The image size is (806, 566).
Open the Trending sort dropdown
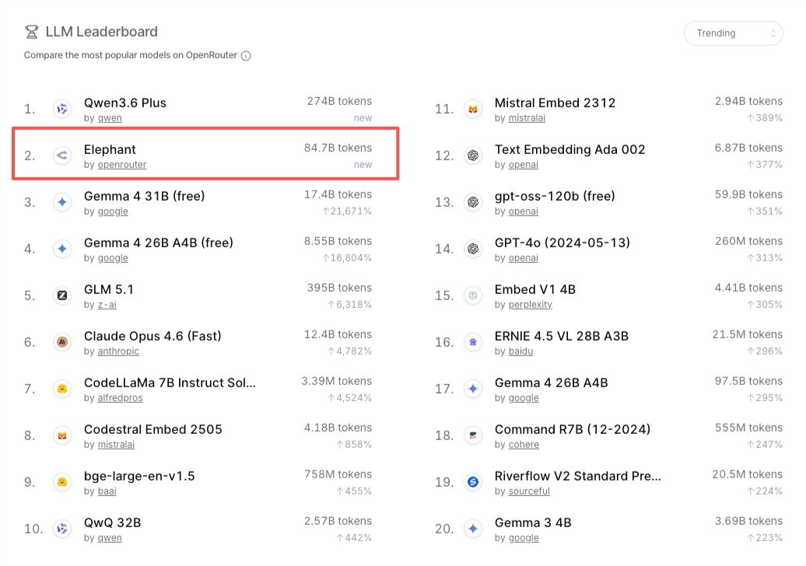click(x=731, y=33)
